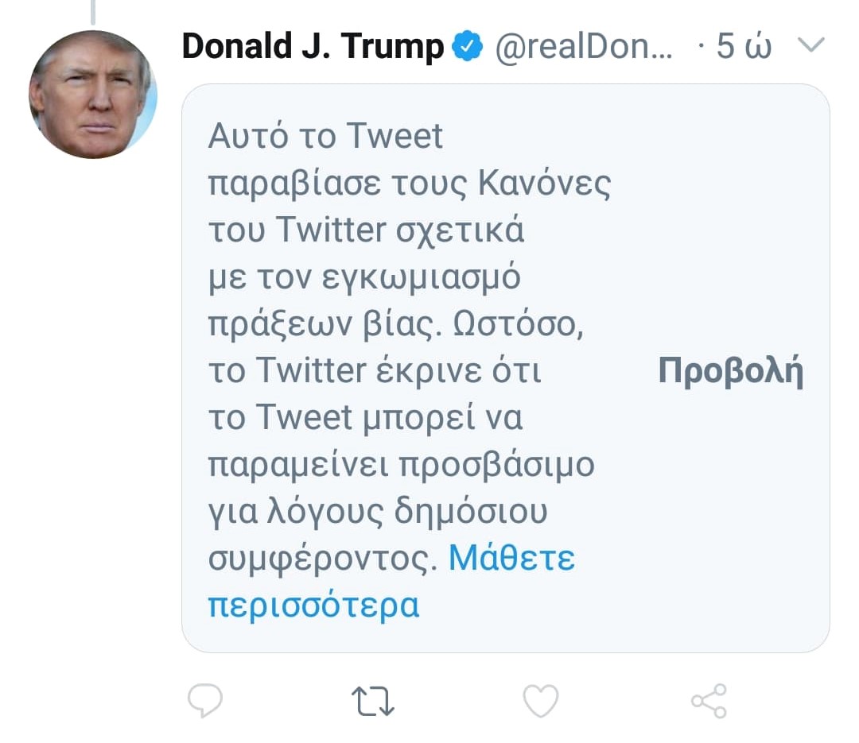The height and width of the screenshot is (743, 859).
Task: Click the reply speech bubble icon
Action: 204,700
